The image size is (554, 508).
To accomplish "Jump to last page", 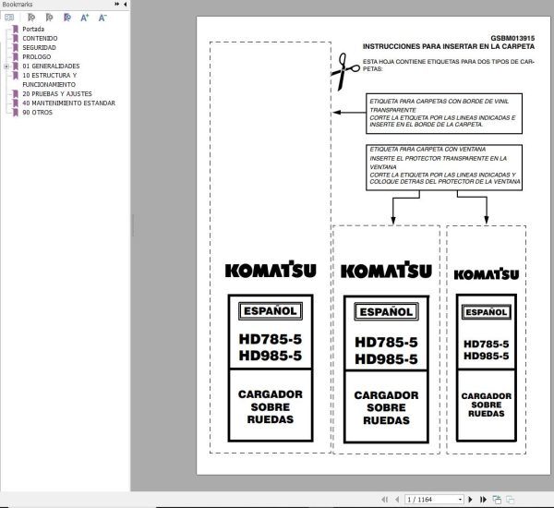I will (x=483, y=499).
